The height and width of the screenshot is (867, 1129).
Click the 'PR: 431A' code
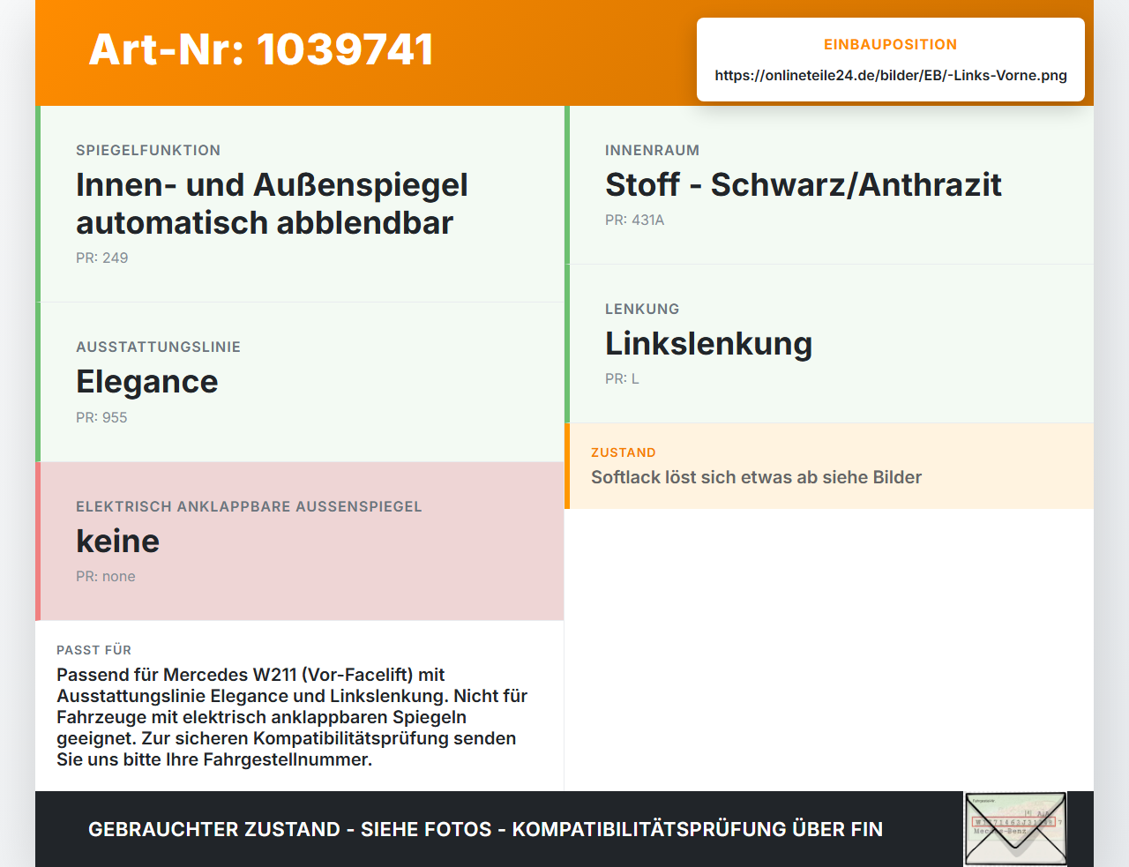click(635, 220)
